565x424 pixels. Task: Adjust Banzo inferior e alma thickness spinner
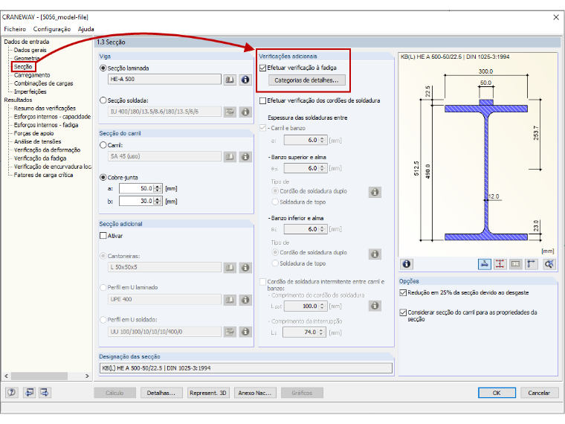pyautogui.click(x=323, y=229)
